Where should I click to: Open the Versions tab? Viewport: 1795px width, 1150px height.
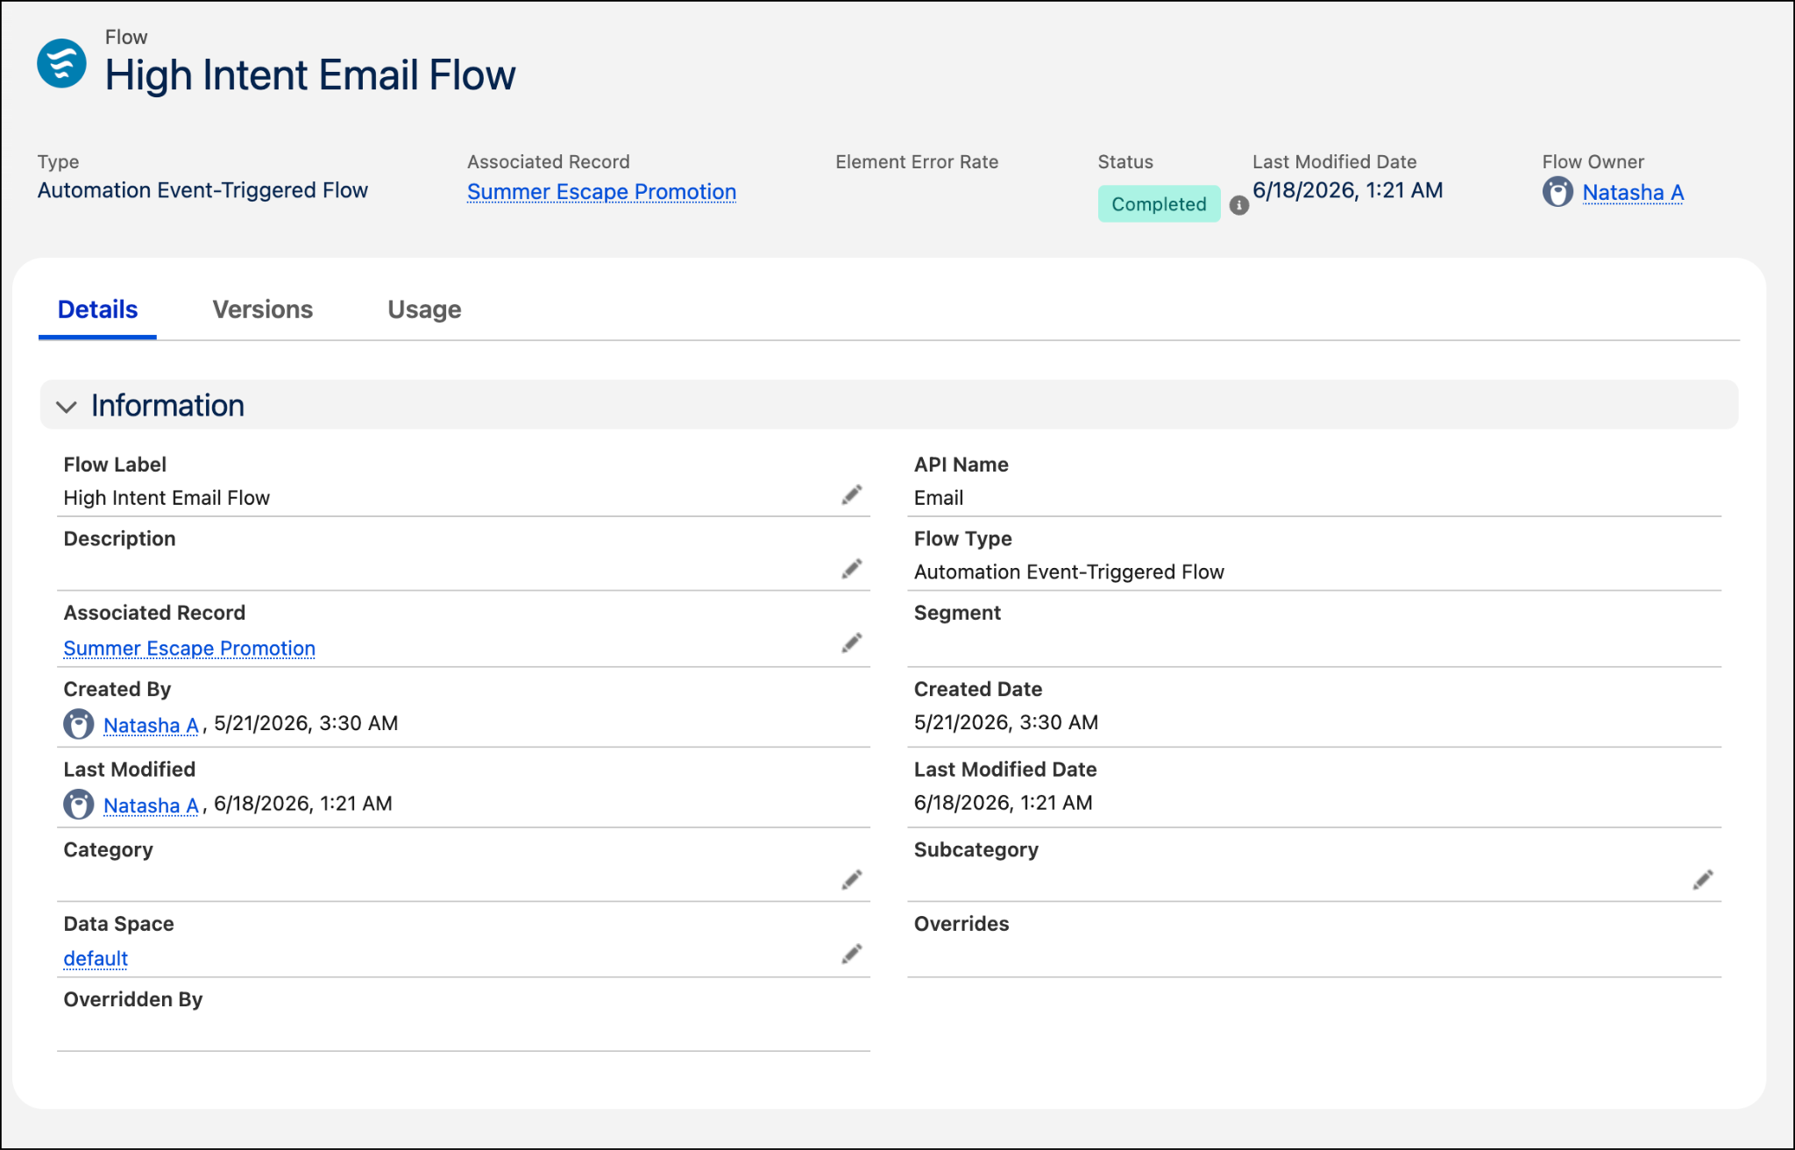(262, 309)
